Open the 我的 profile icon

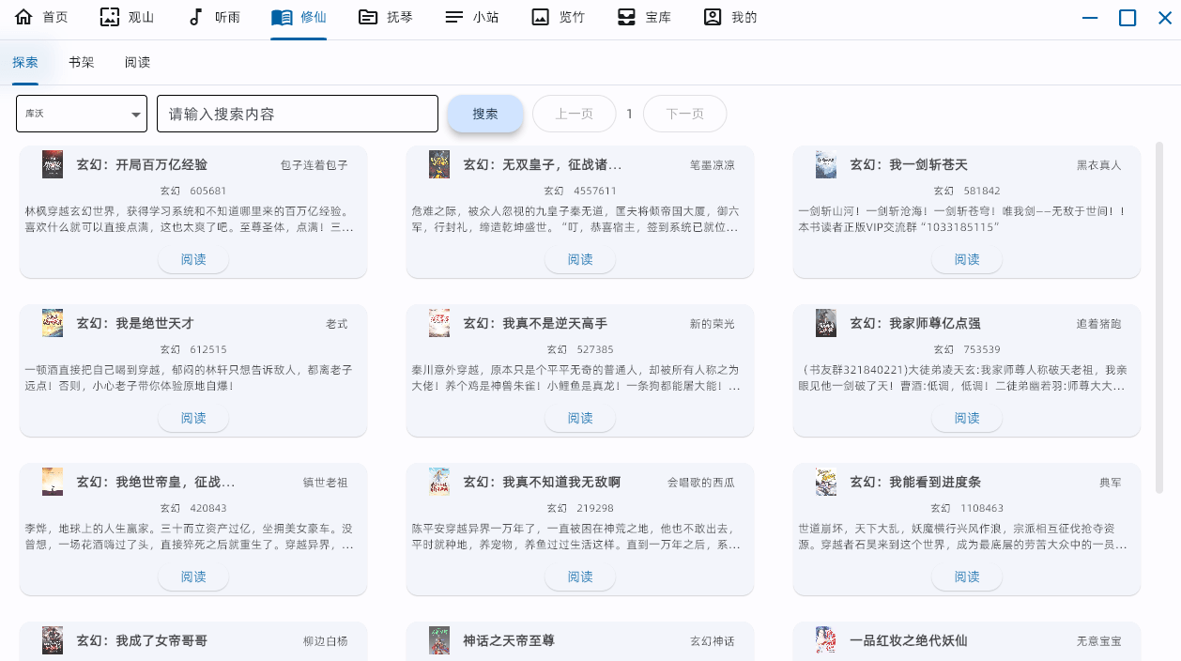[711, 16]
